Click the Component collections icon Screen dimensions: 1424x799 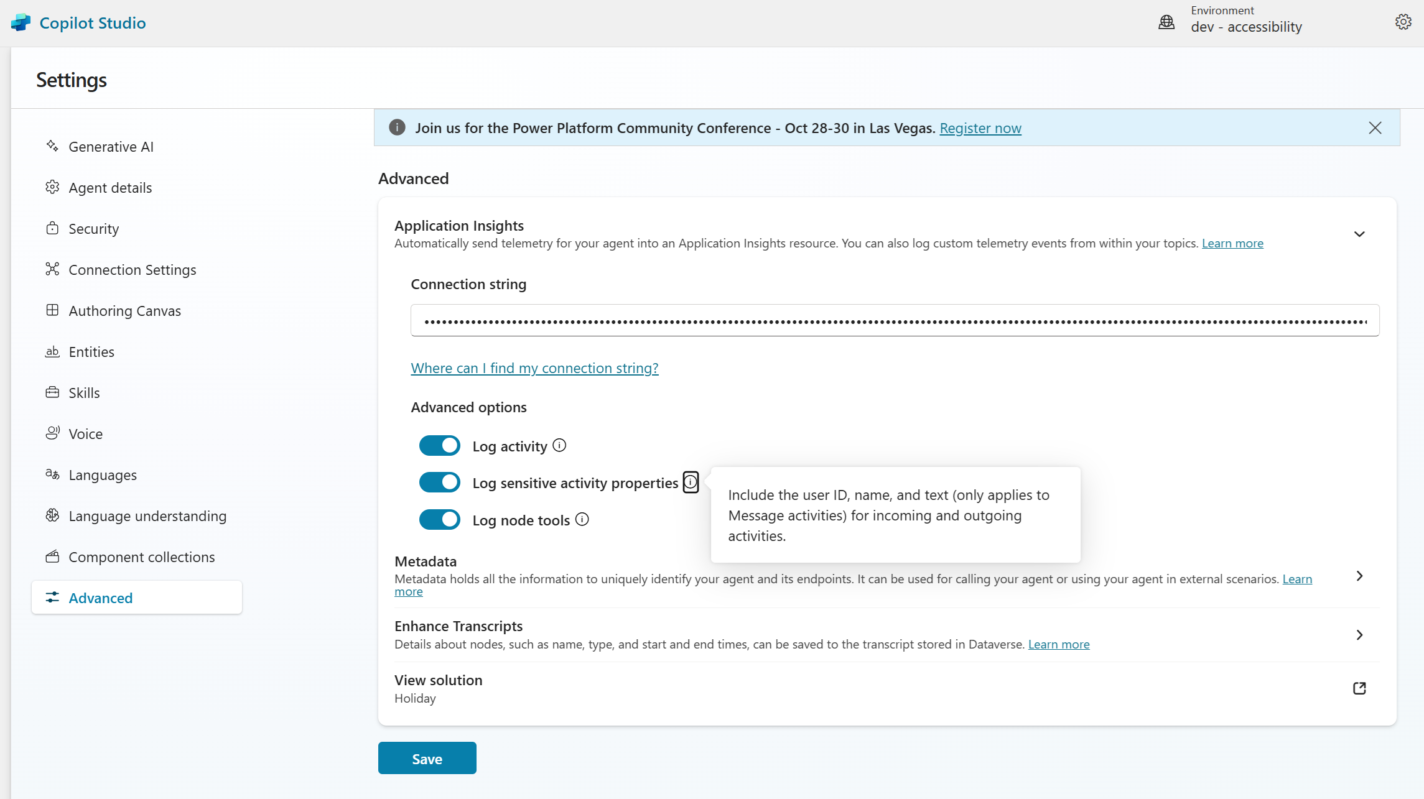point(53,557)
